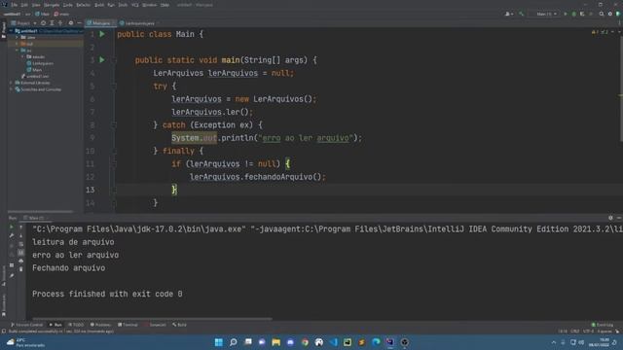The image size is (623, 350).
Task: Expand External Libraries node
Action: pyautogui.click(x=12, y=83)
